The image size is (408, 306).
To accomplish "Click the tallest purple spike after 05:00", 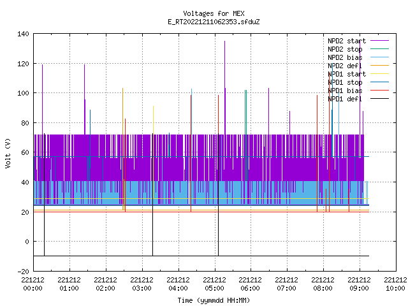I will [225, 87].
